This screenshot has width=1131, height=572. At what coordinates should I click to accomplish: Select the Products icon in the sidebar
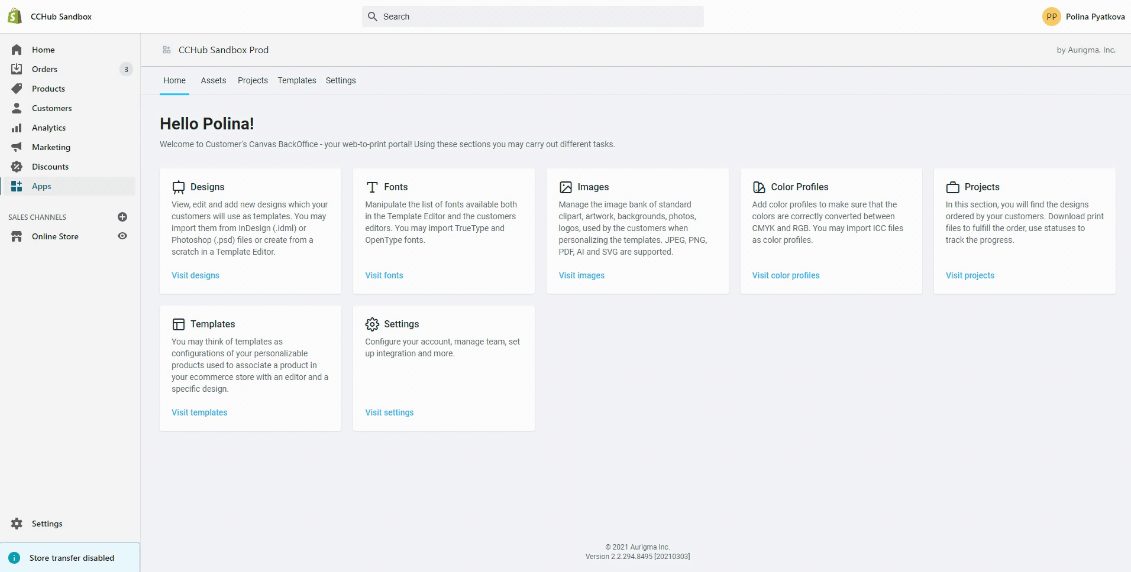tap(17, 89)
